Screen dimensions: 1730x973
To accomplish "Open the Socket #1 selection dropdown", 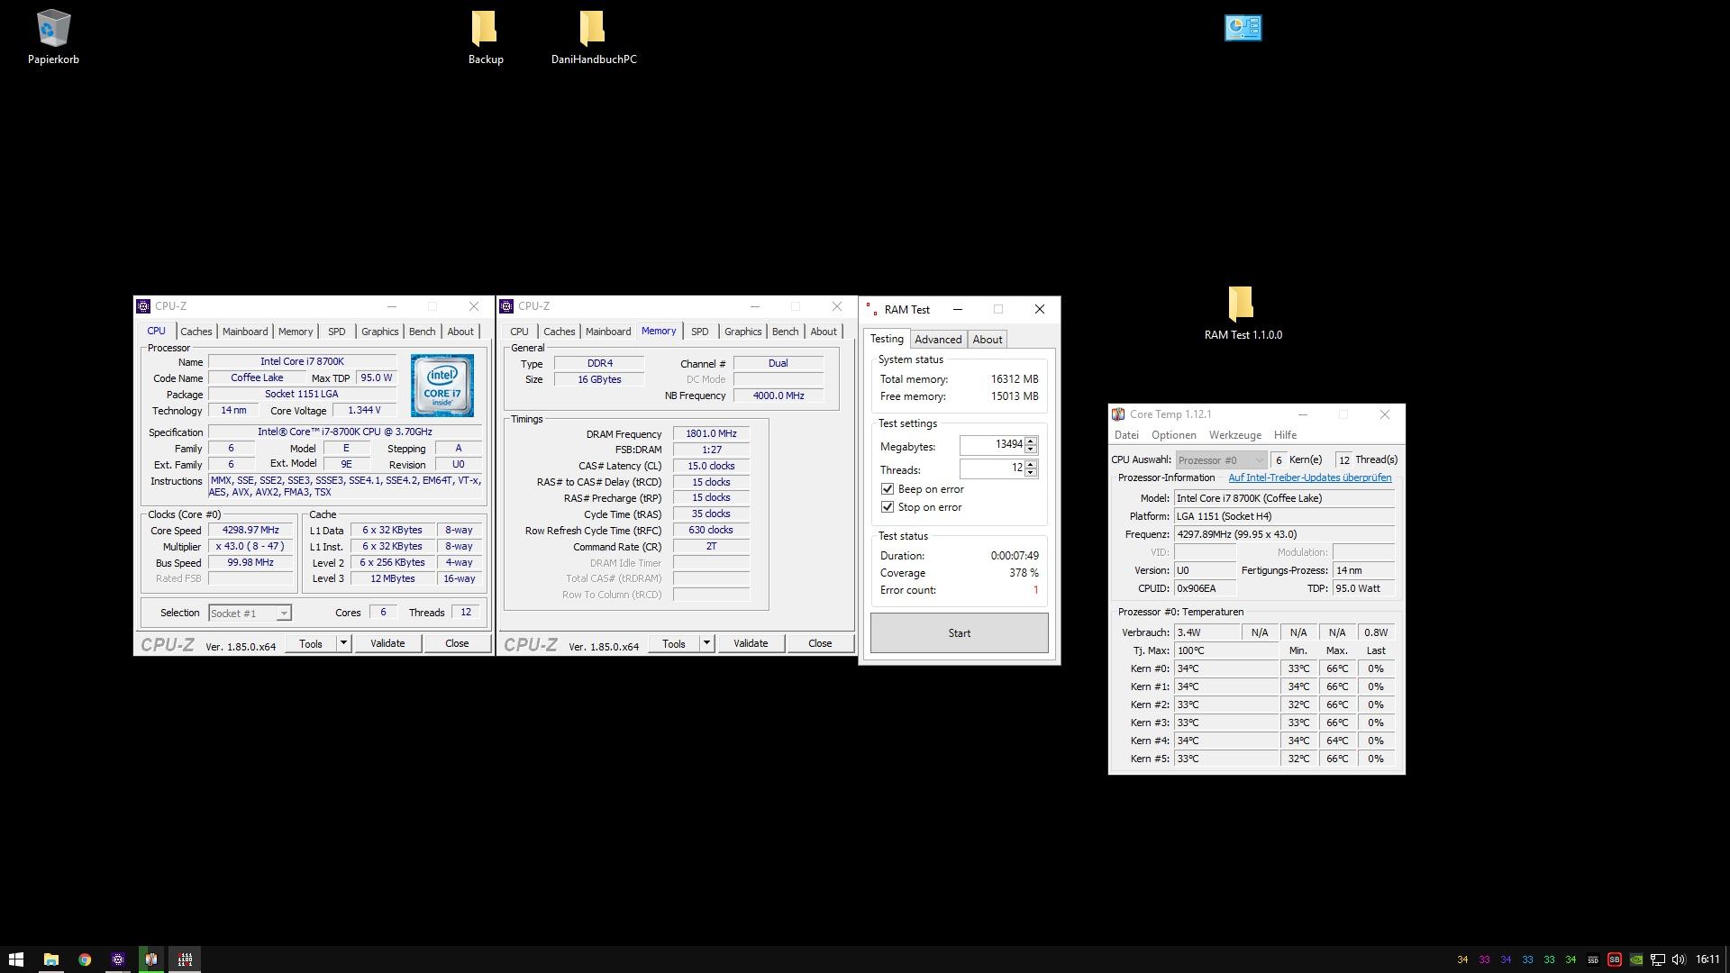I will coord(283,614).
